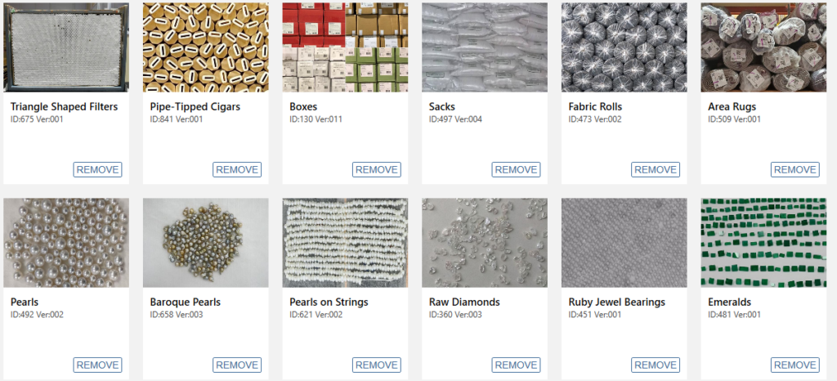Open the Triangle Shaped Filters thumbnail
837x381 pixels.
(x=66, y=47)
